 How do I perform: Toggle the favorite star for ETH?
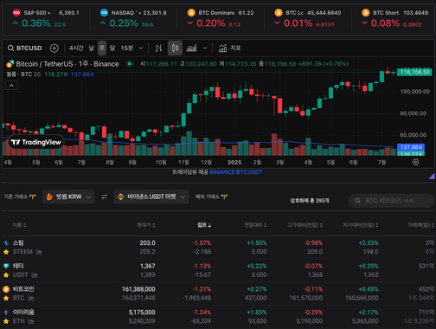(x=6, y=321)
